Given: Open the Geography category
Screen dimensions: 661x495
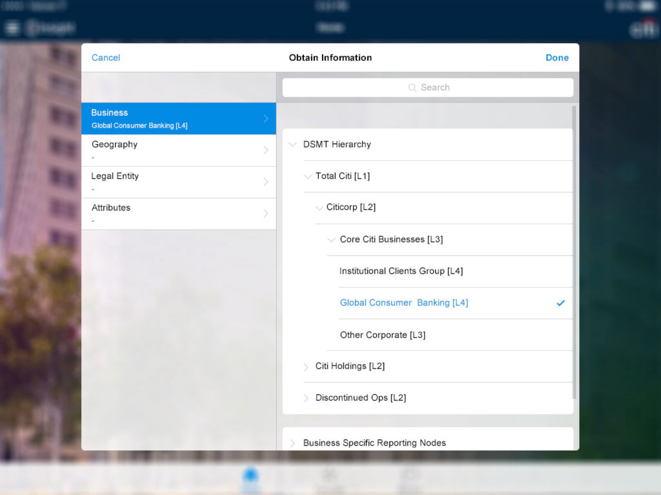Looking at the screenshot, I should pos(179,150).
